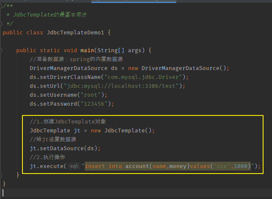Place cursor on the main method name
This screenshot has width=272, height=199.
[87, 50]
